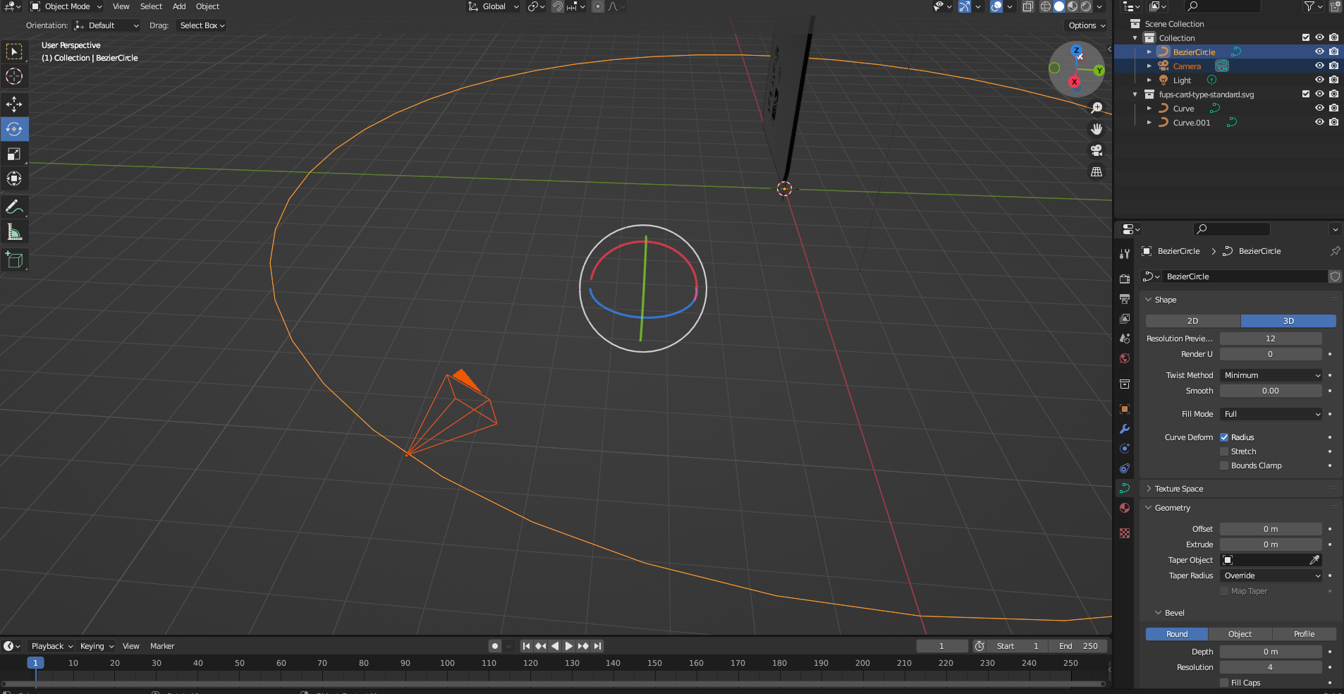This screenshot has width=1344, height=694.
Task: Hide Camera in viewport via eye icon
Action: (1319, 66)
